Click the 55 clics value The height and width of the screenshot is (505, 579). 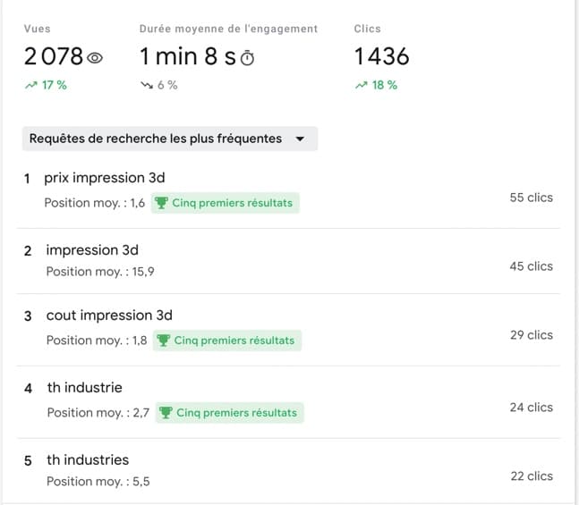pyautogui.click(x=531, y=198)
